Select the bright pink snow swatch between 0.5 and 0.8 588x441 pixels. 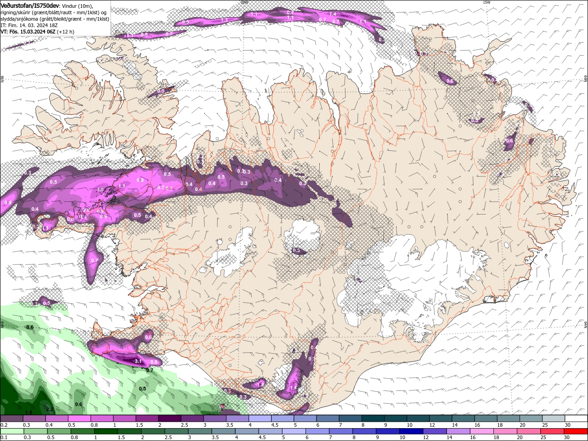tap(79, 419)
